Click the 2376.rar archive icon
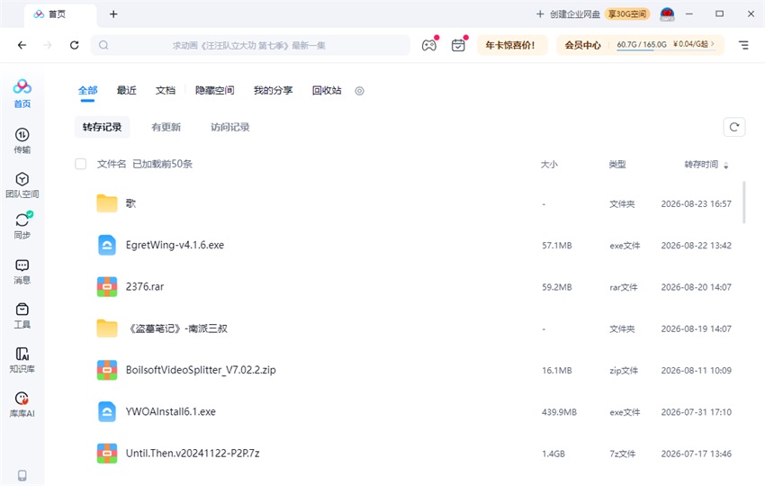The width and height of the screenshot is (765, 486). [107, 287]
